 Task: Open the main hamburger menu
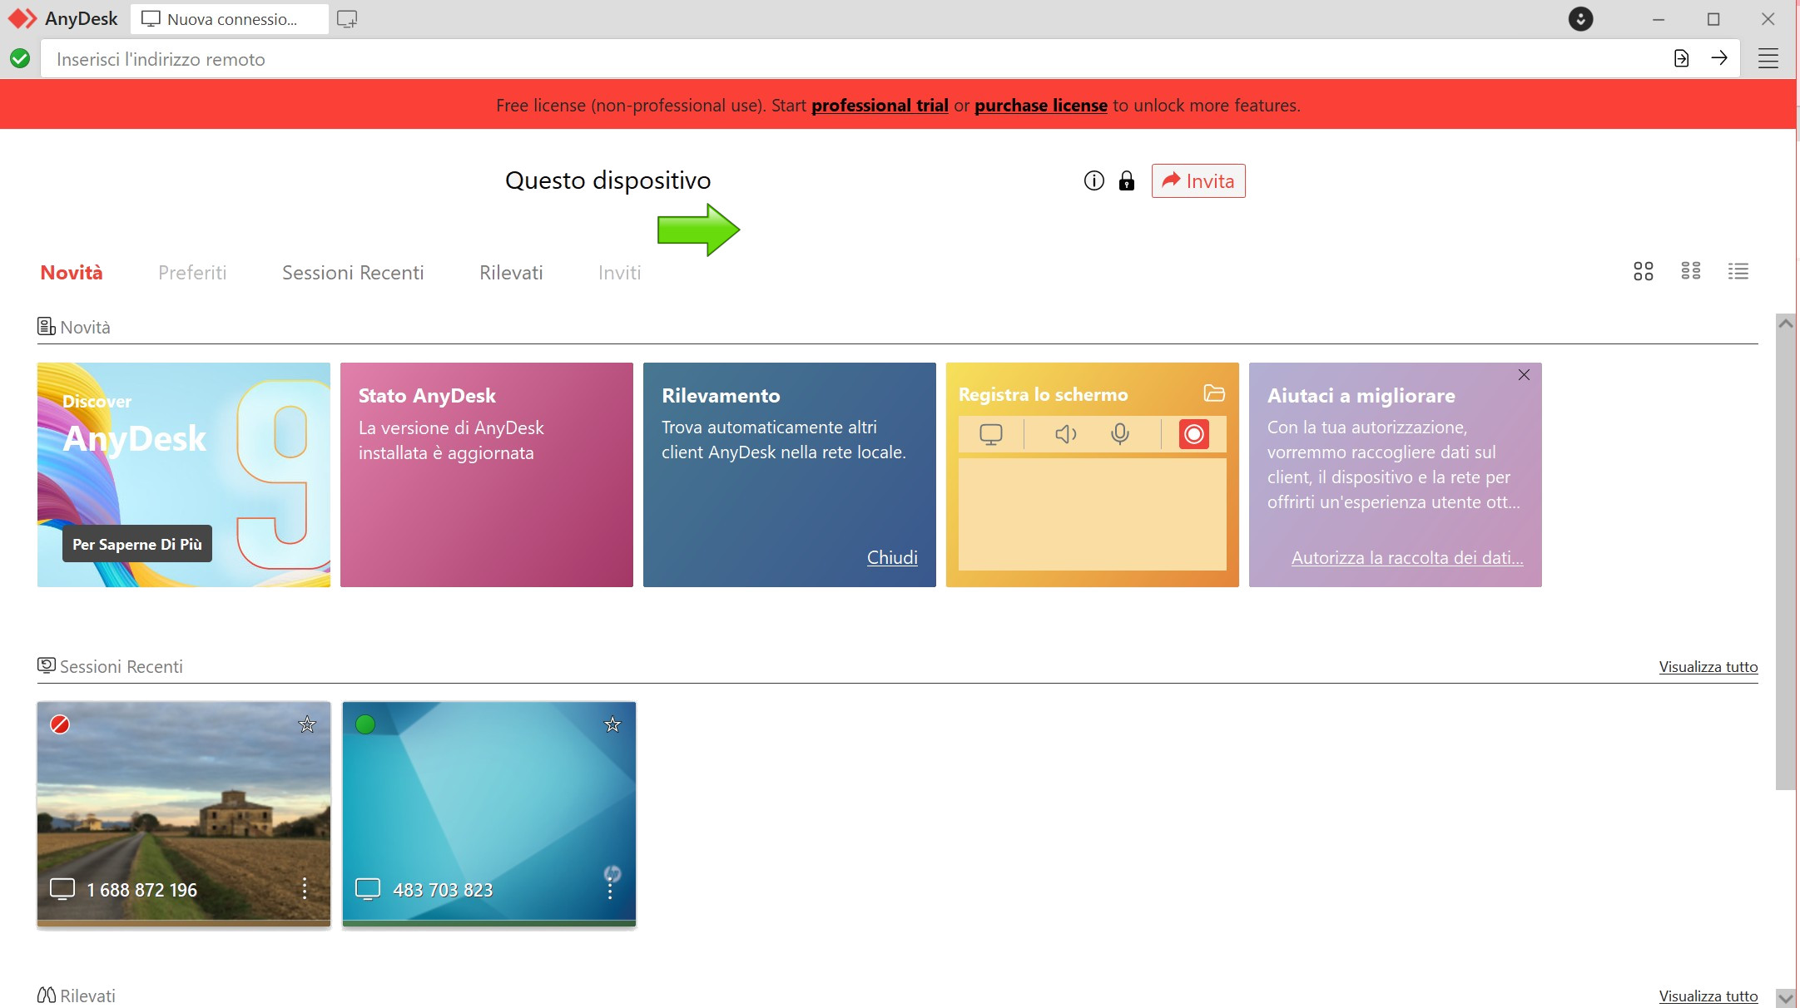pos(1769,58)
